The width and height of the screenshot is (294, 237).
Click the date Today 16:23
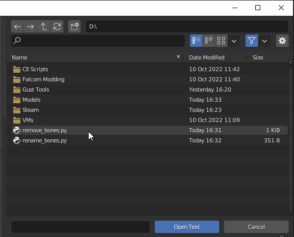pyautogui.click(x=205, y=110)
